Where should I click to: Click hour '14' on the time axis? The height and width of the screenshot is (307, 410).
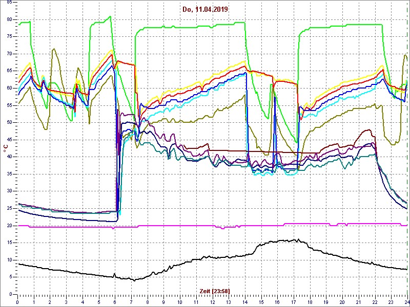pos(245,301)
